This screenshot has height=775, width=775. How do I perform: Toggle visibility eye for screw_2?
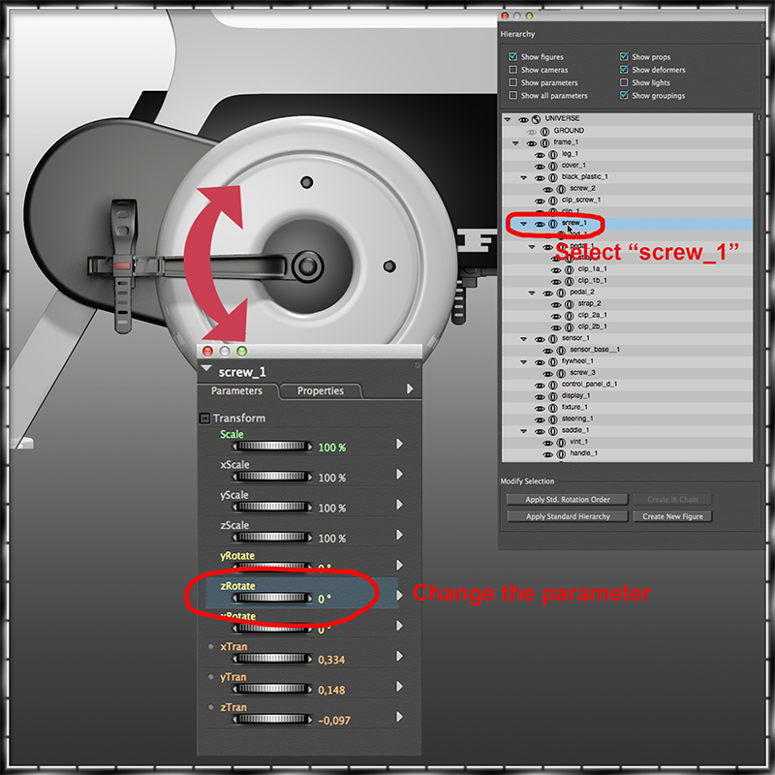coord(547,189)
